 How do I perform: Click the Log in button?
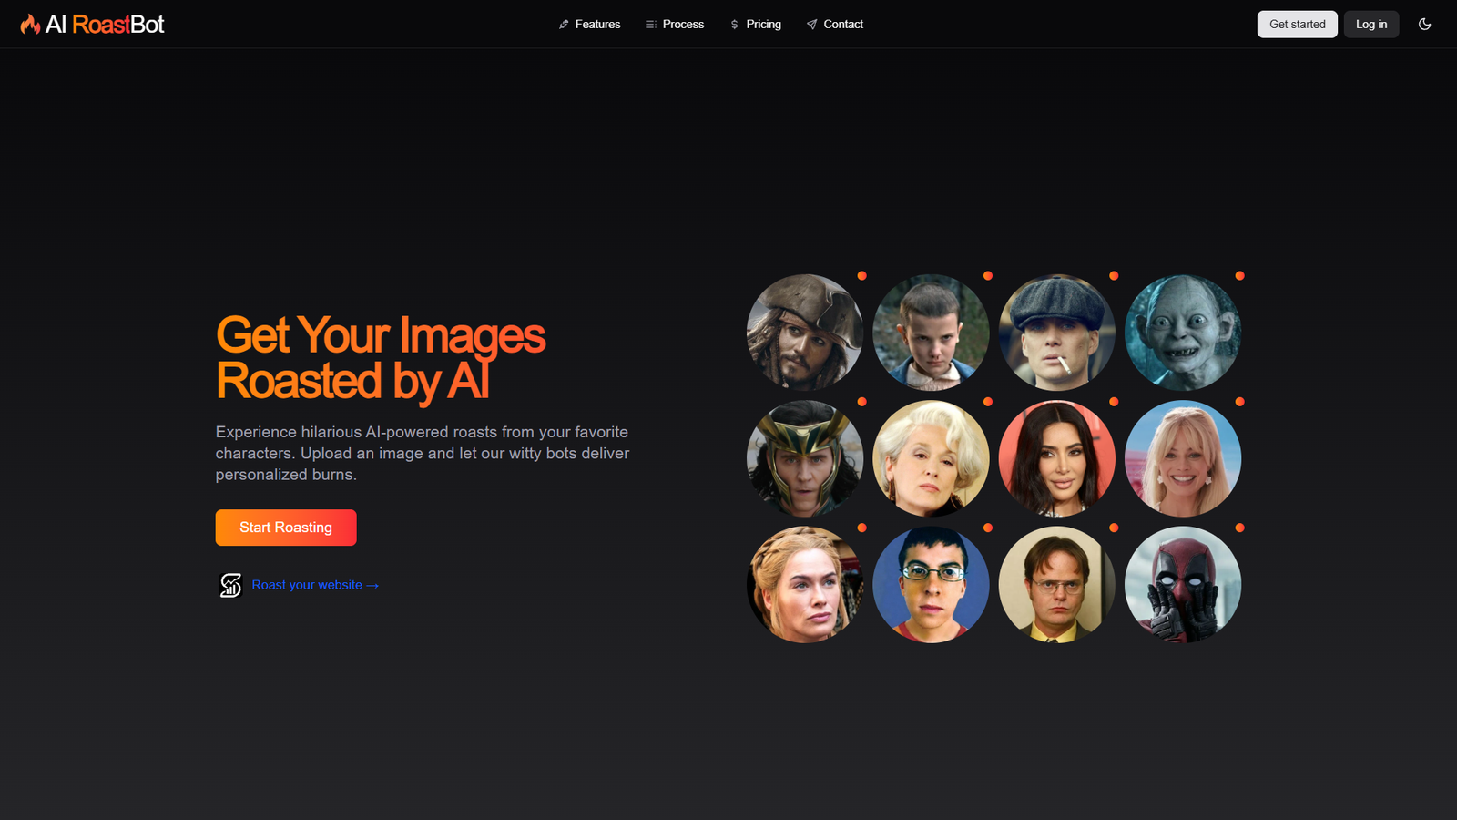pyautogui.click(x=1371, y=25)
